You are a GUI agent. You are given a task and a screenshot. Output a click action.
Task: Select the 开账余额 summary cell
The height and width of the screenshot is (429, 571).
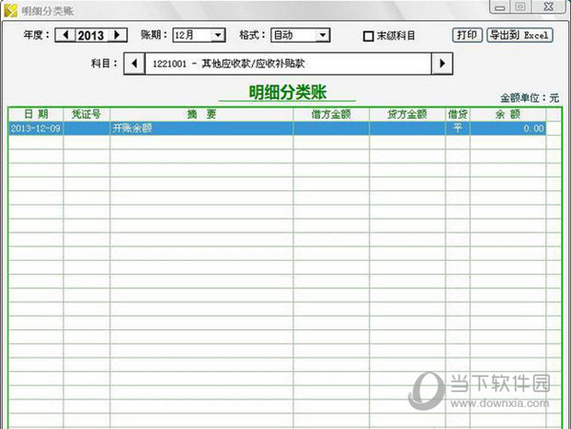coord(202,128)
